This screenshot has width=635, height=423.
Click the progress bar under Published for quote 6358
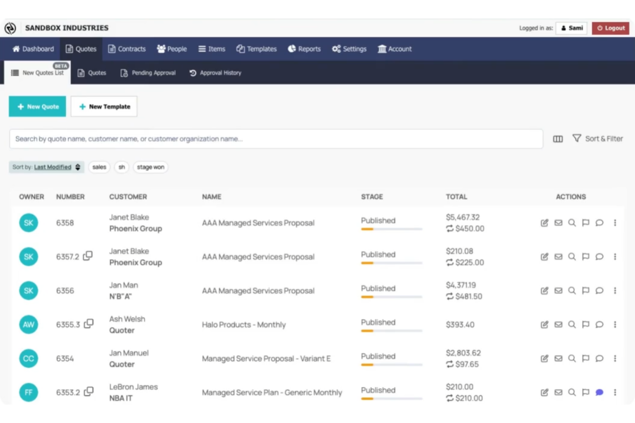391,229
